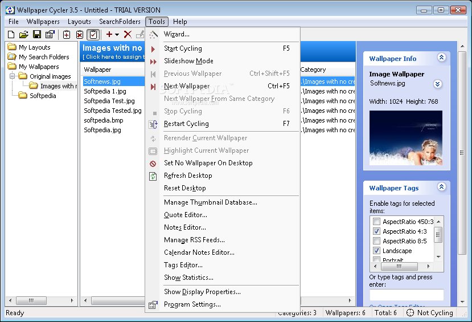
Task: Click the Restart Cycling menu icon
Action: pyautogui.click(x=153, y=124)
